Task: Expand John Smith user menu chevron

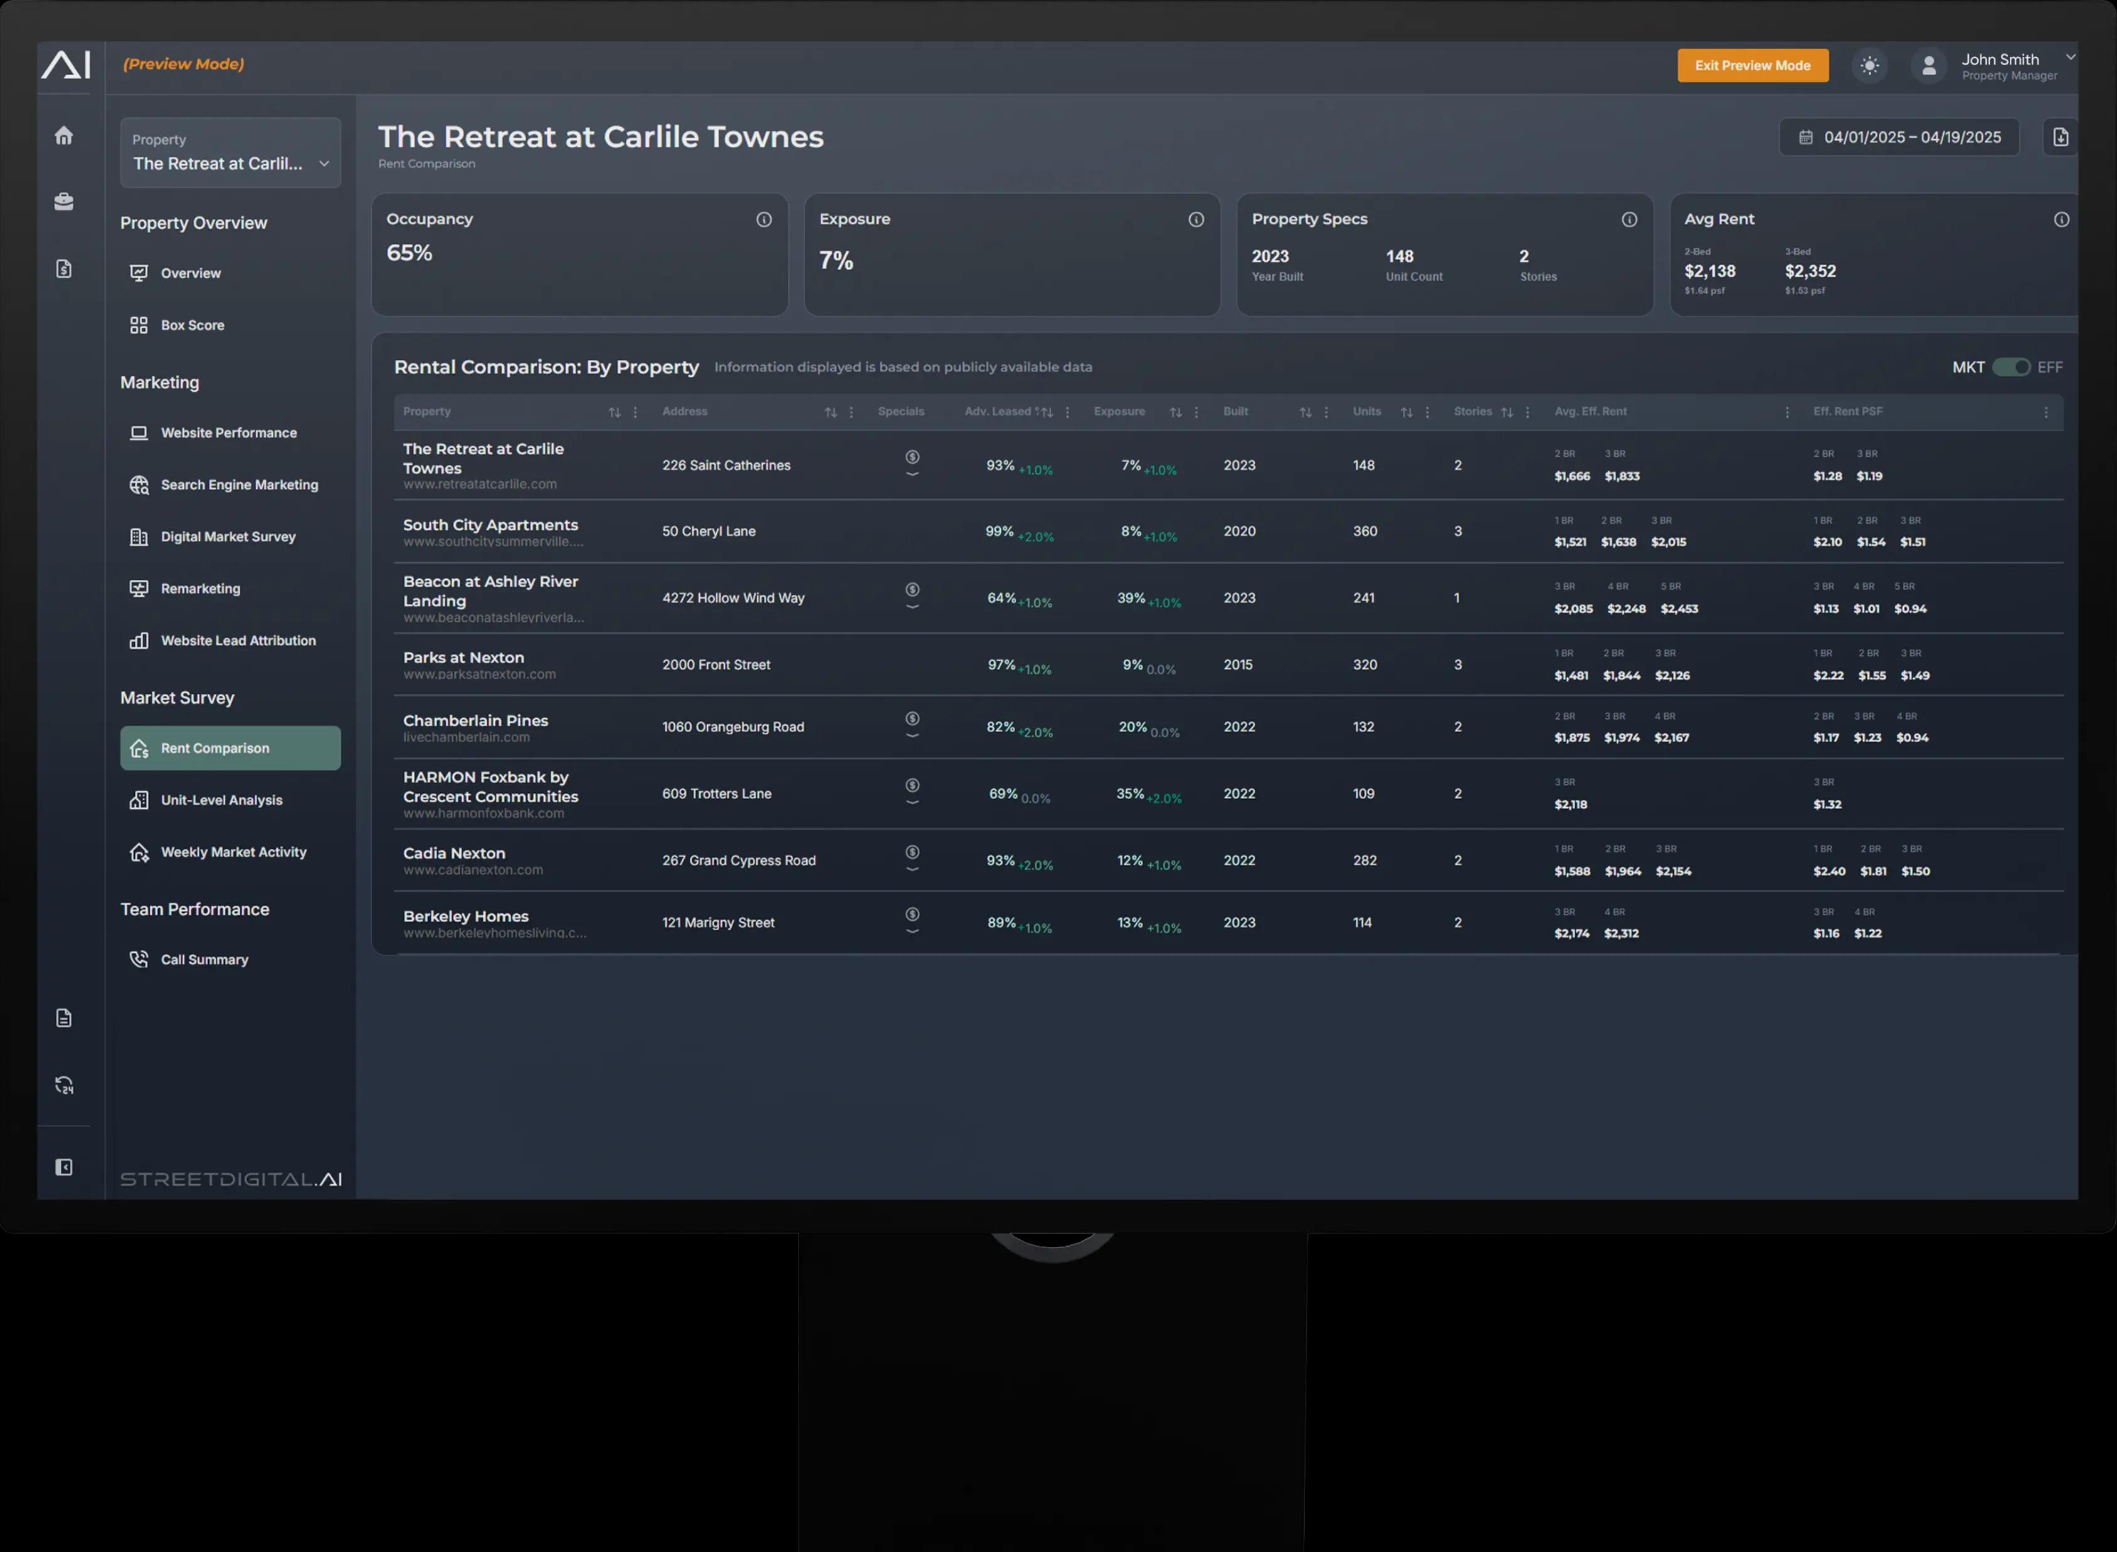Action: pos(2070,57)
